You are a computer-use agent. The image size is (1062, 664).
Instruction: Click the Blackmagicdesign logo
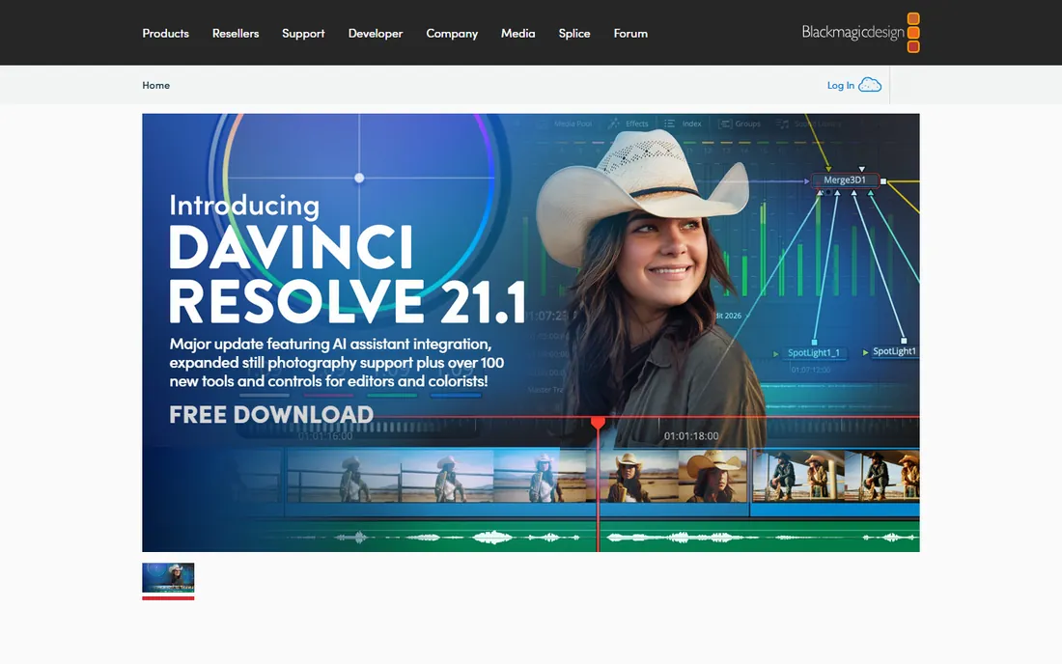[860, 33]
